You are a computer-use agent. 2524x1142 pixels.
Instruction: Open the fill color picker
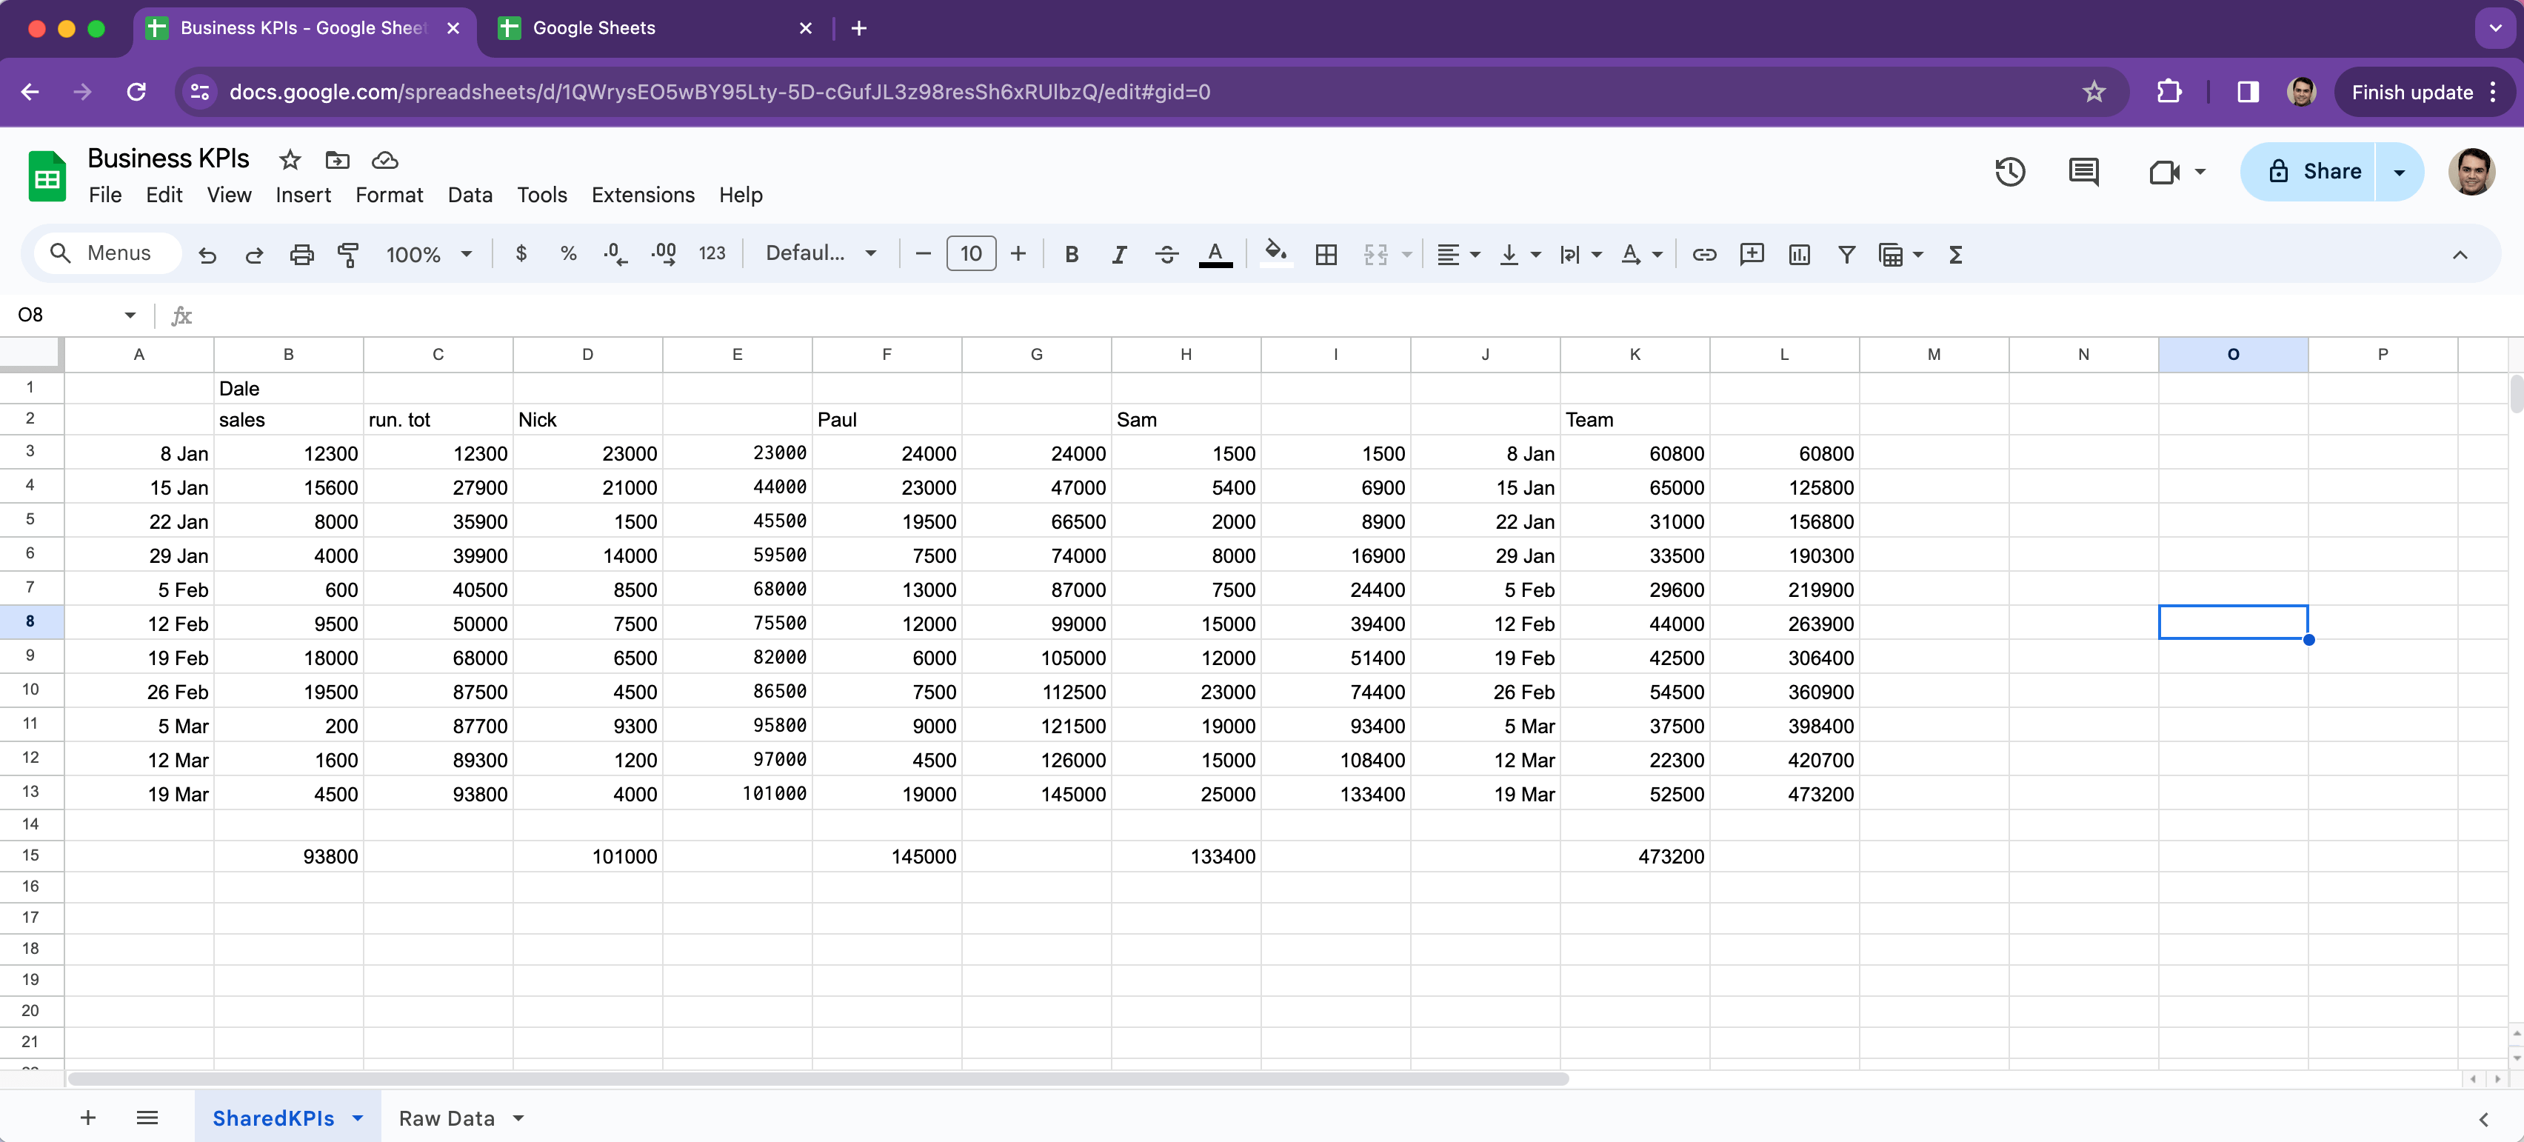(1275, 254)
